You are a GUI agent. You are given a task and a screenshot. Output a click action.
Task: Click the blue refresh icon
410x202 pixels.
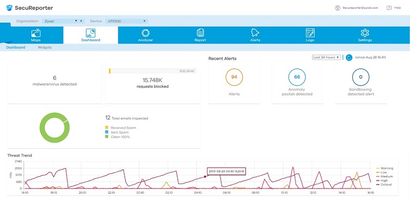(x=349, y=57)
